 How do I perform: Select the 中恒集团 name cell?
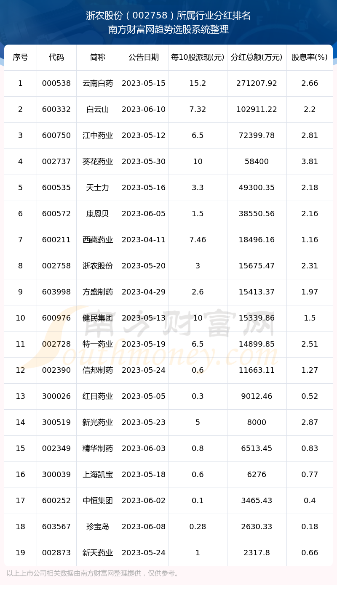click(x=98, y=501)
